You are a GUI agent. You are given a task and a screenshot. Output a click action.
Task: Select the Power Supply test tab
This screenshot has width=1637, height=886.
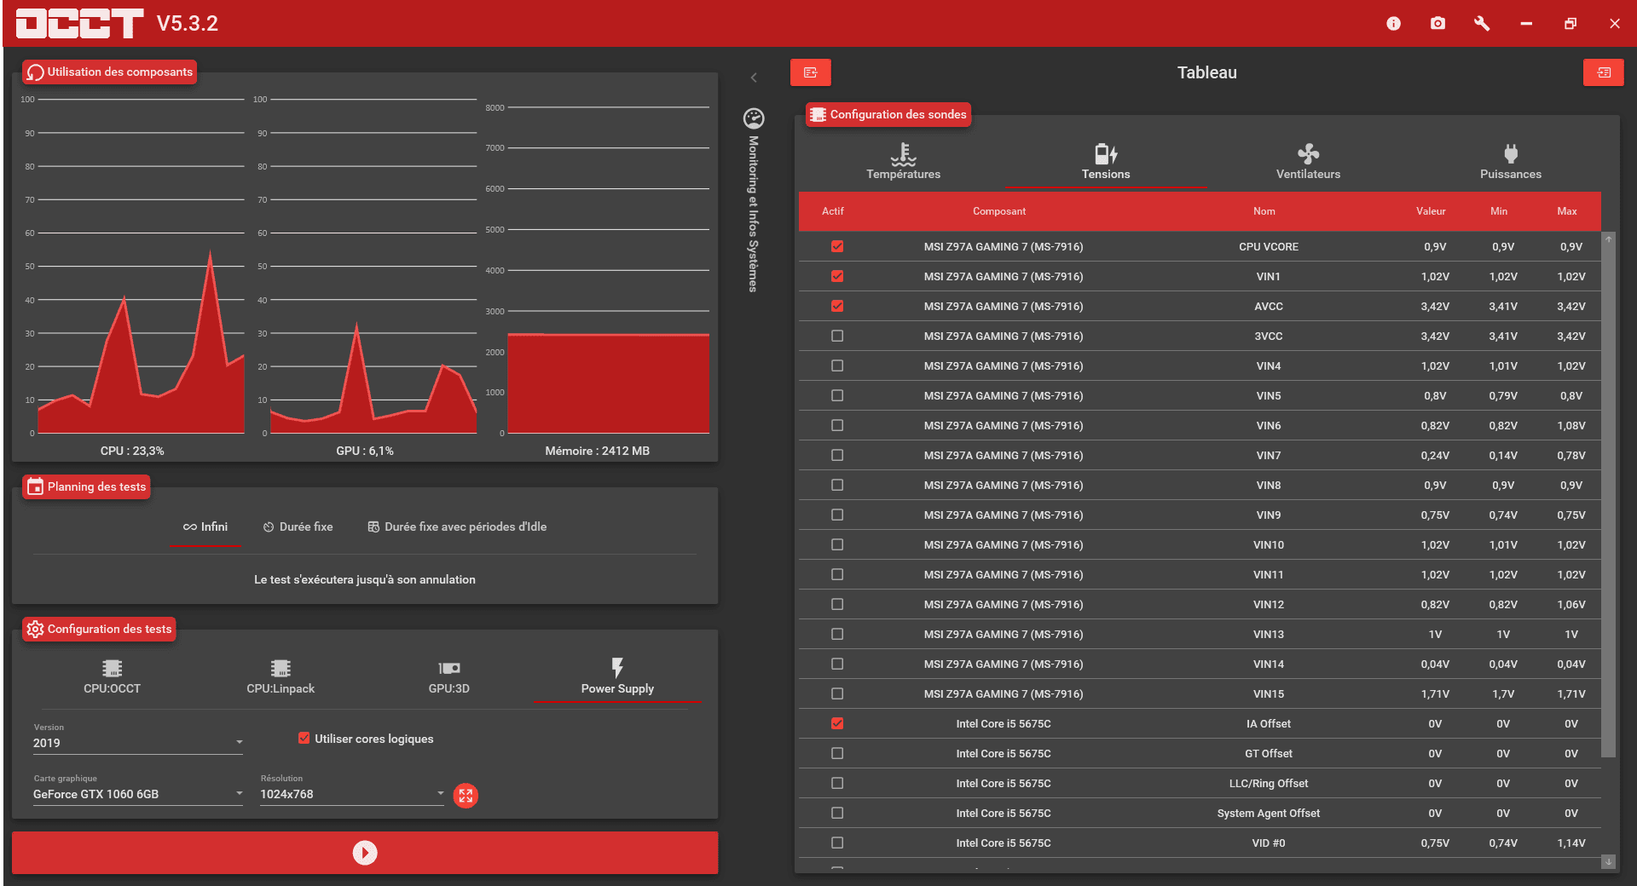617,677
